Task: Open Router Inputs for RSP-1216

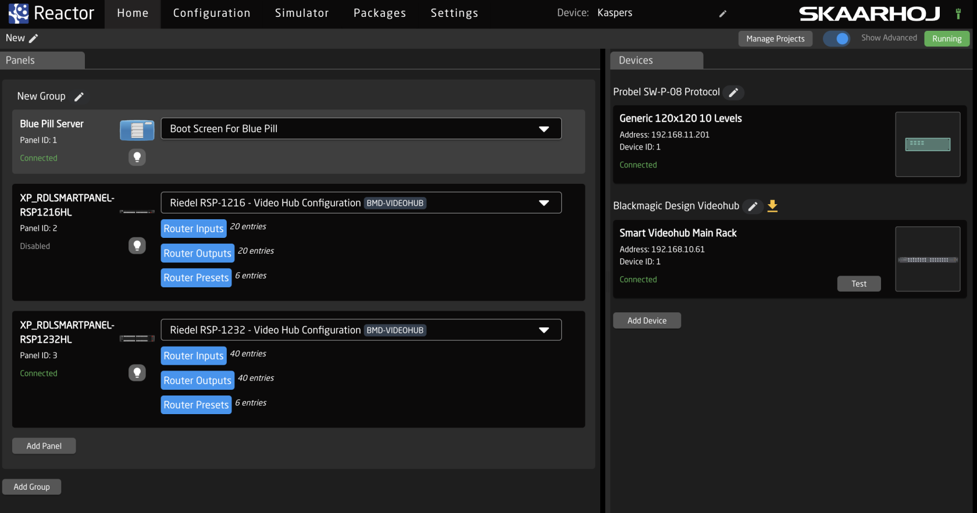Action: tap(194, 229)
